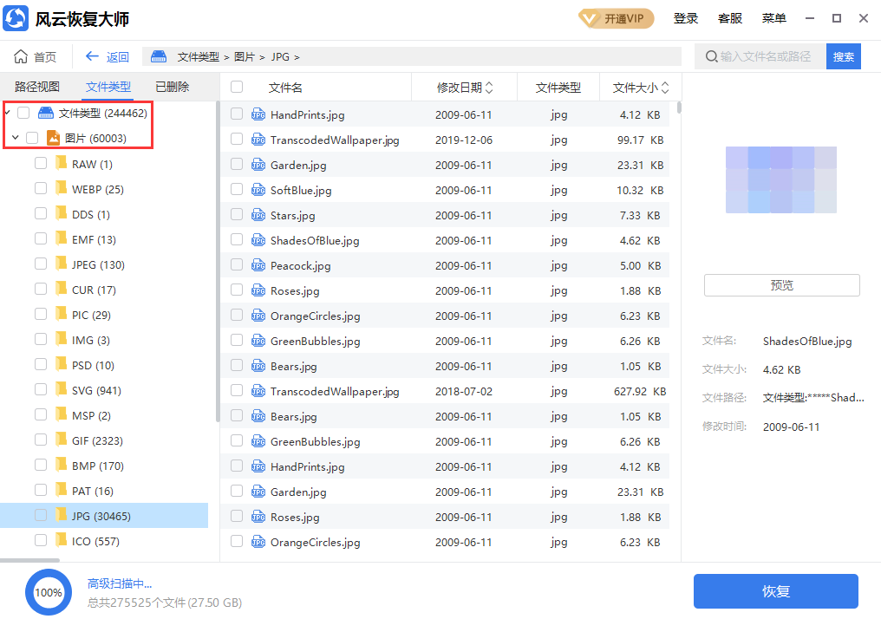Click the drive icon in path bar

pyautogui.click(x=159, y=57)
